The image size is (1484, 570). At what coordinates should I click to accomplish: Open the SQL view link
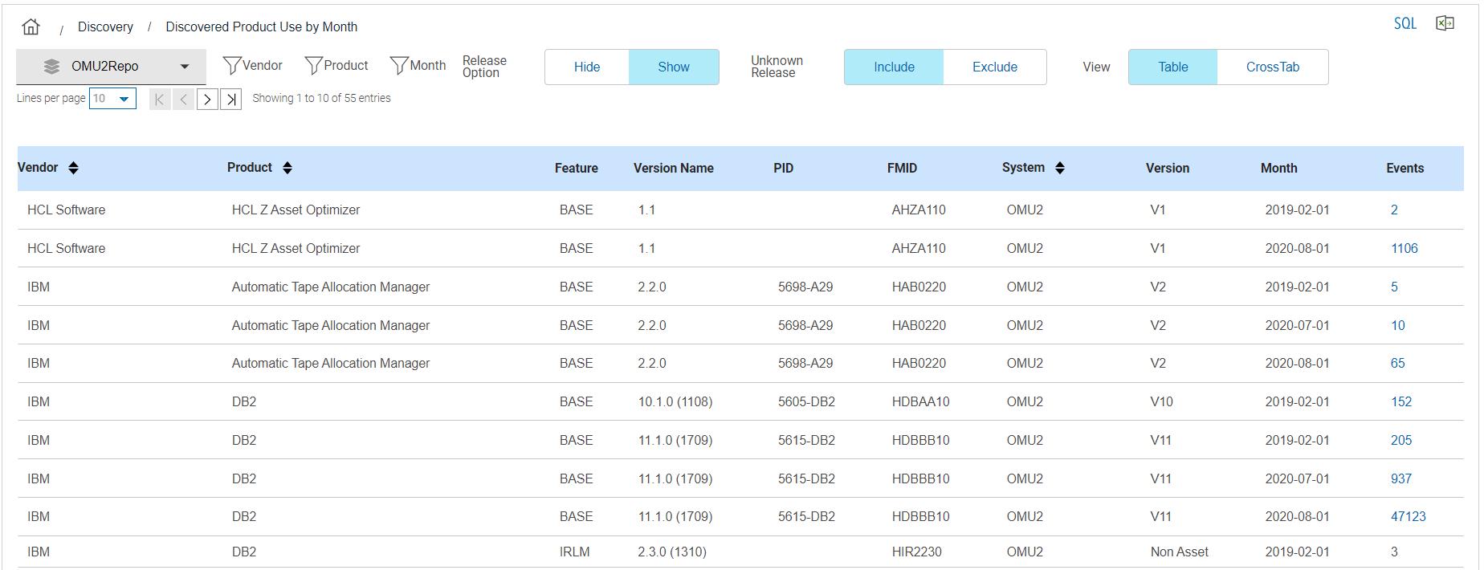point(1404,23)
